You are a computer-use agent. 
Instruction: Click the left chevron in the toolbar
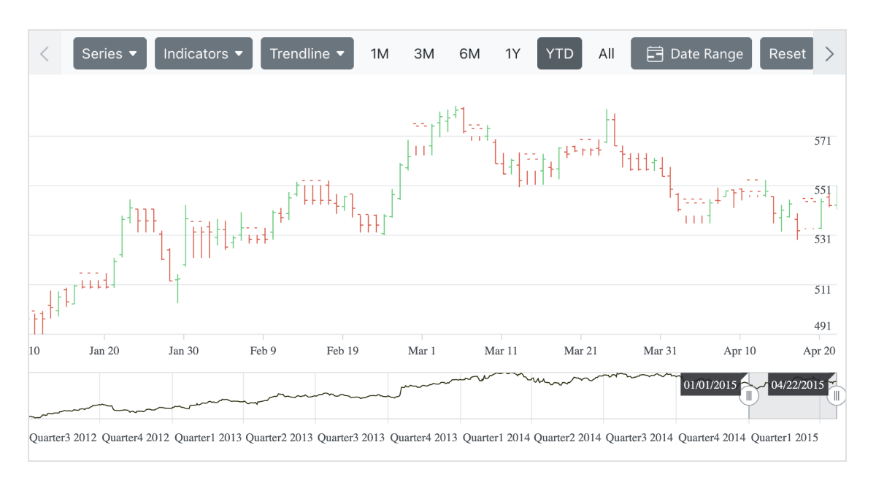45,53
